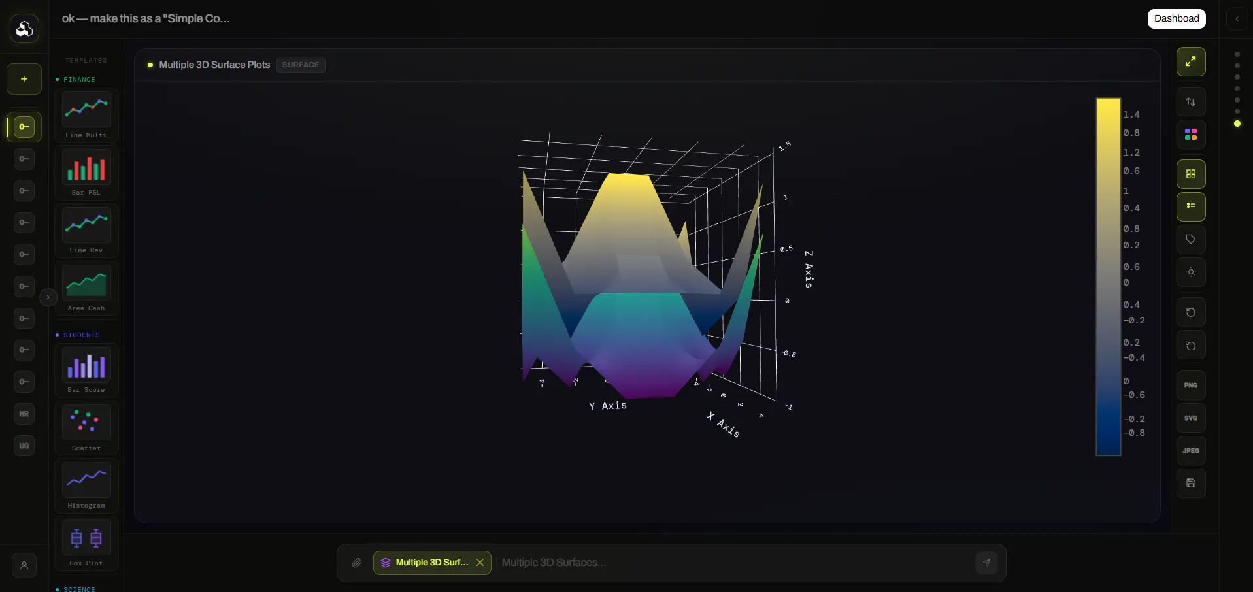
Task: Open the UG sidebar item
Action: click(x=24, y=446)
